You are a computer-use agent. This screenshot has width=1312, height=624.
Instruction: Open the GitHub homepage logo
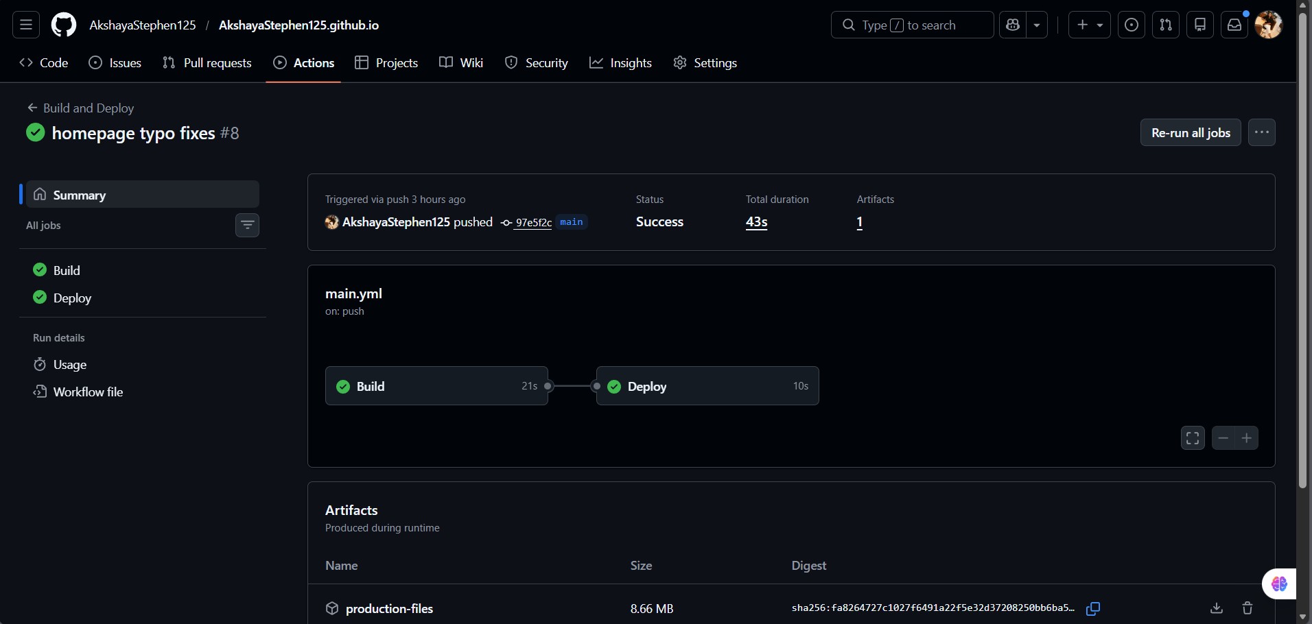(x=63, y=25)
